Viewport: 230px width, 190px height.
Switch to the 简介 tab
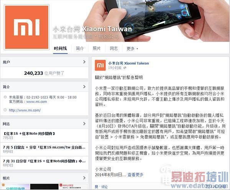click(80, 48)
